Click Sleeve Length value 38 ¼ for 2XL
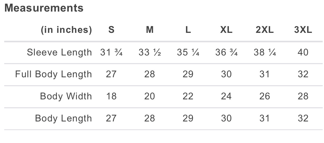 click(x=265, y=53)
